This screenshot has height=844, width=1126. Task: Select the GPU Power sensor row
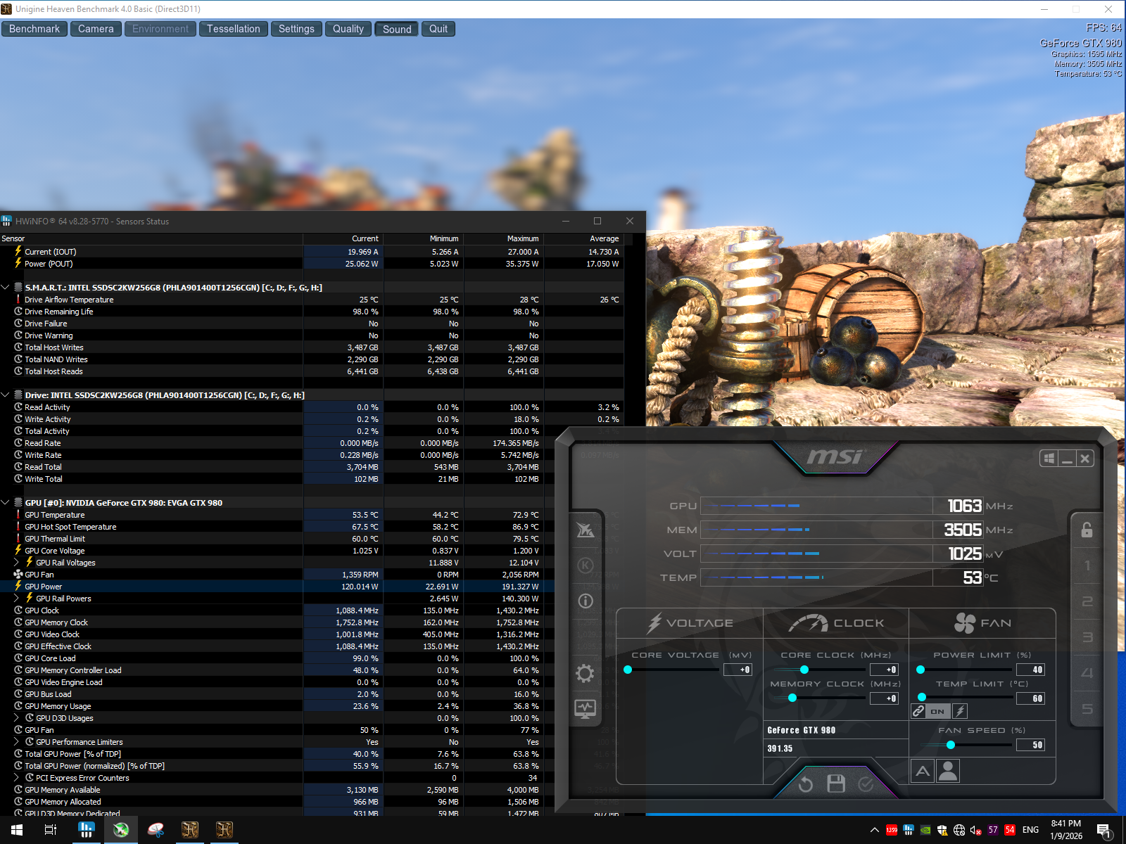(x=312, y=587)
